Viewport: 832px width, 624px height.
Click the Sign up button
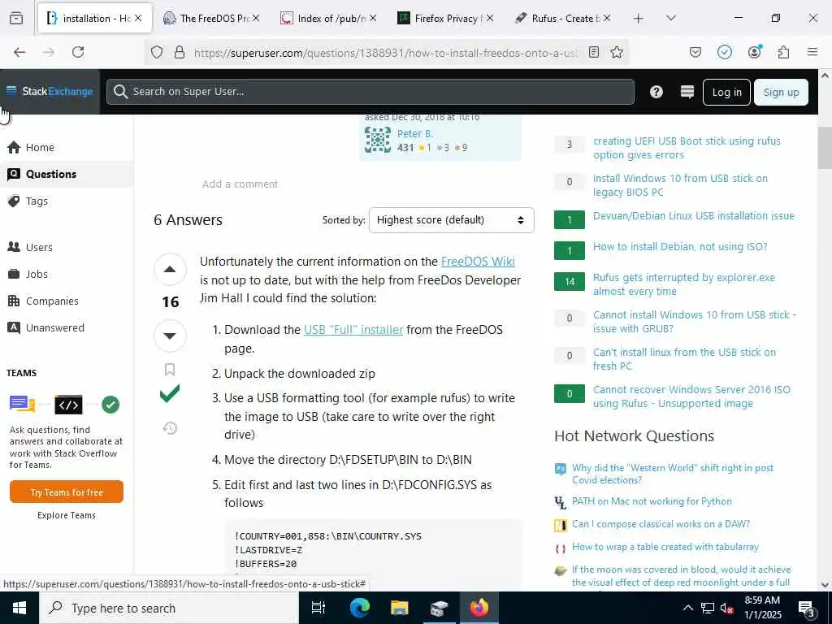click(x=781, y=93)
